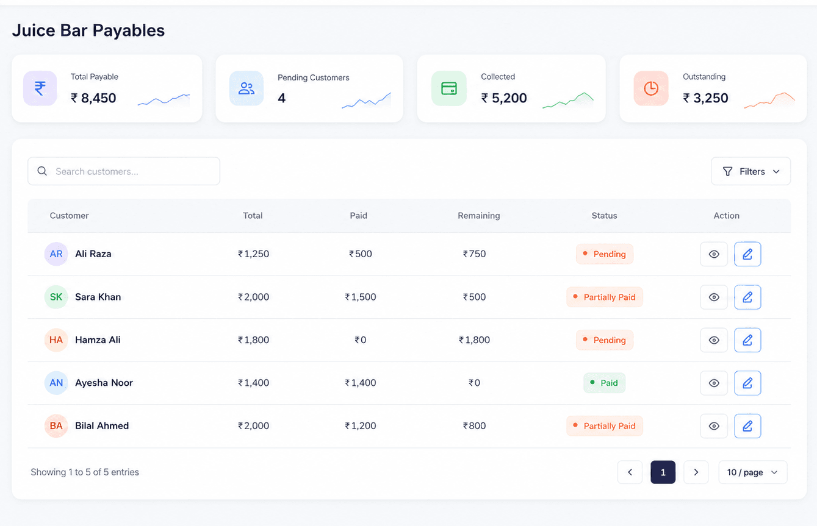The height and width of the screenshot is (526, 817).
Task: Click the customer name Sara Khan
Action: 98,297
